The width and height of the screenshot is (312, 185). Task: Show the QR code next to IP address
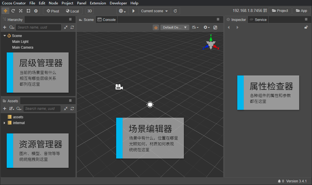(265, 10)
